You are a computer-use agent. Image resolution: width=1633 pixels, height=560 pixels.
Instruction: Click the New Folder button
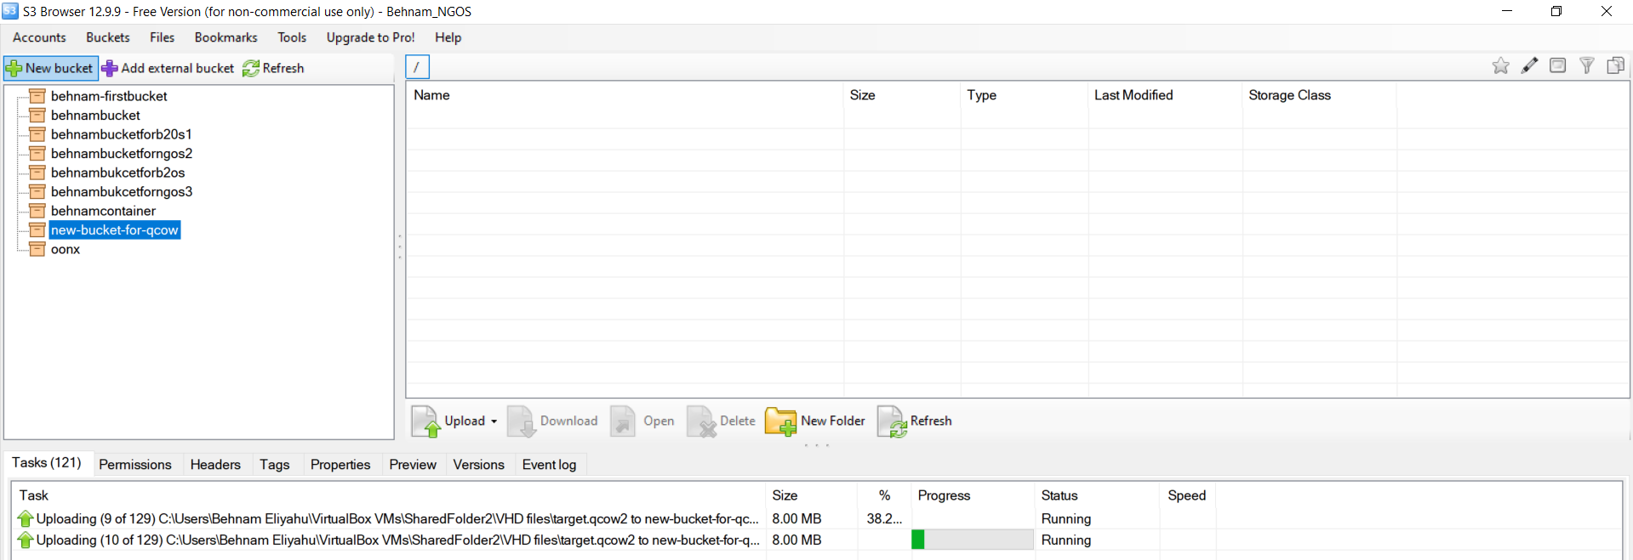pos(815,421)
